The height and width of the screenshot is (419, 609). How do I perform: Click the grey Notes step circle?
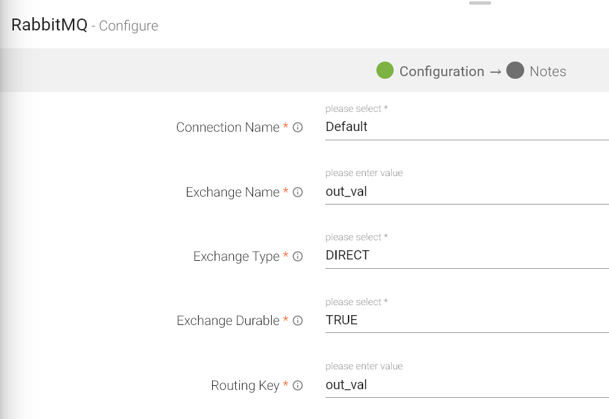[515, 71]
